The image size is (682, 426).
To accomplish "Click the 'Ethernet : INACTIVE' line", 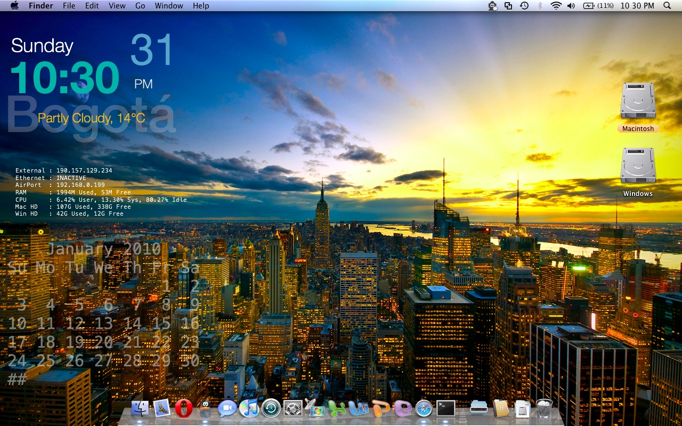I will 51,178.
